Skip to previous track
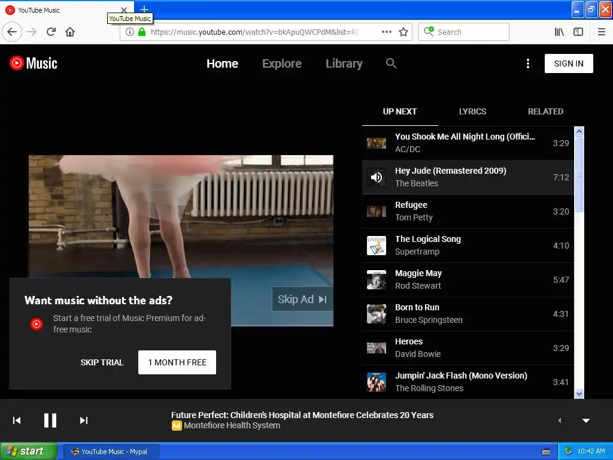The width and height of the screenshot is (613, 460). (x=17, y=420)
